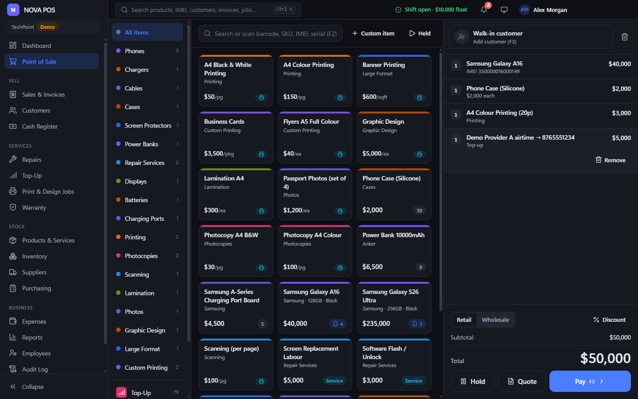The image size is (638, 399).
Task: Open Sales & Invoices page
Action: pos(51,94)
